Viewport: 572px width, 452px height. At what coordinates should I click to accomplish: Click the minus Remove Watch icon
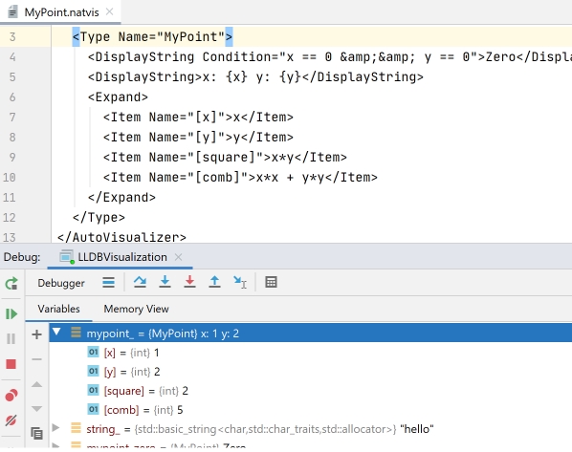(36, 359)
